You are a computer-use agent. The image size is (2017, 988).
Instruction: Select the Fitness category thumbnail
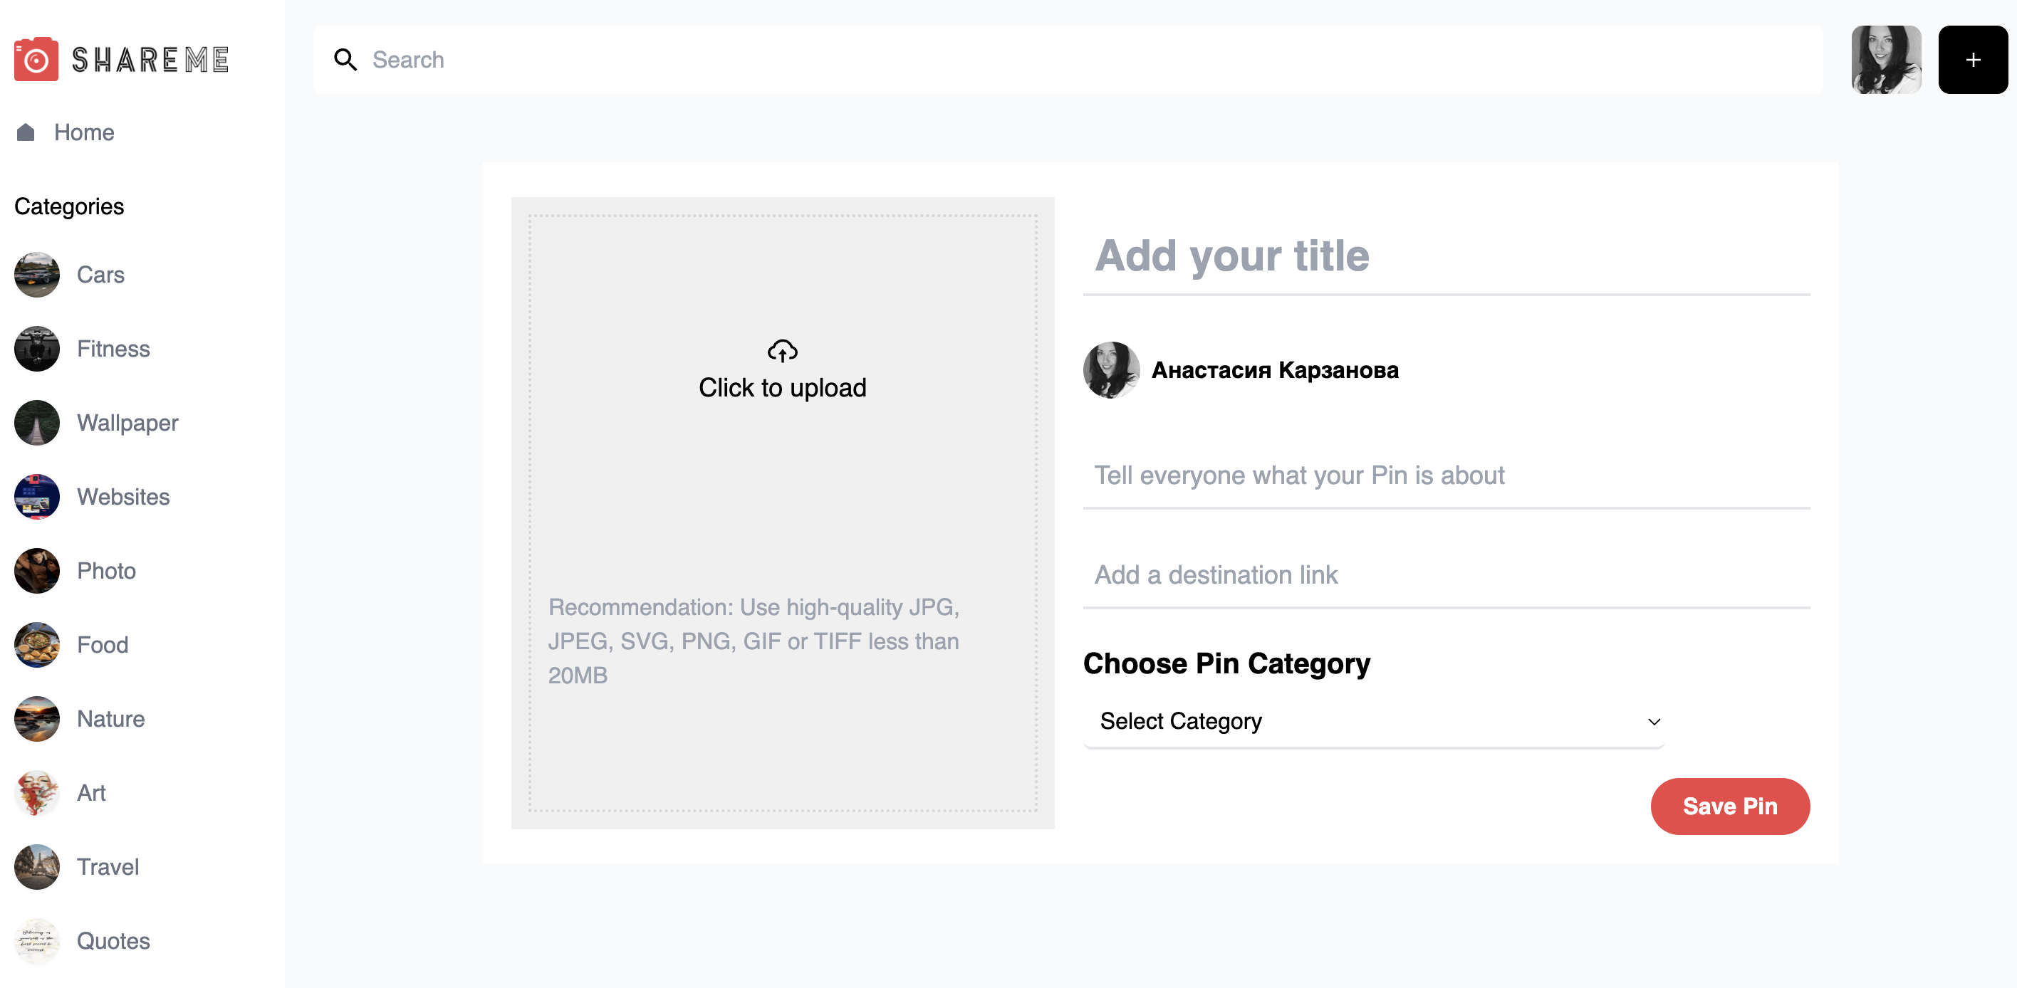coord(37,349)
